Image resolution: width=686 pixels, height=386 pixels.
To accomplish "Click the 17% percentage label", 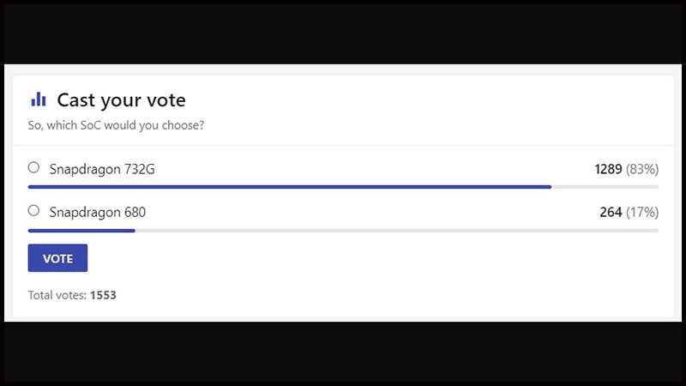I will click(642, 212).
